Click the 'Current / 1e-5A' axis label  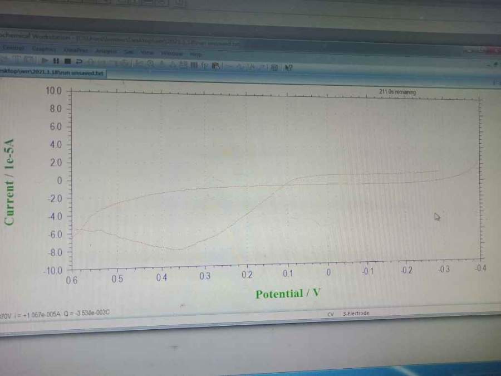pos(9,182)
